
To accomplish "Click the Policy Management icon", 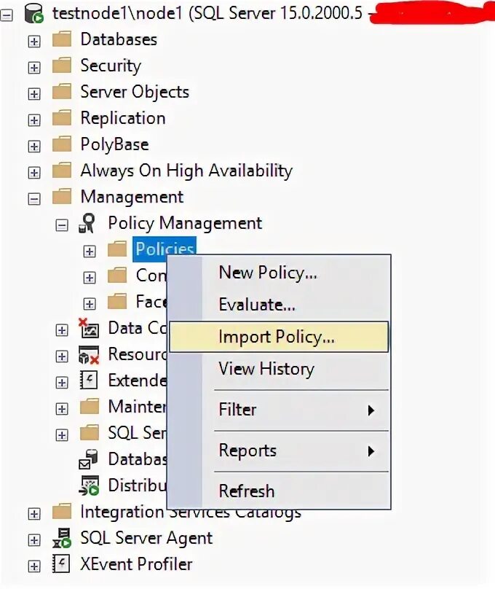I will point(87,224).
